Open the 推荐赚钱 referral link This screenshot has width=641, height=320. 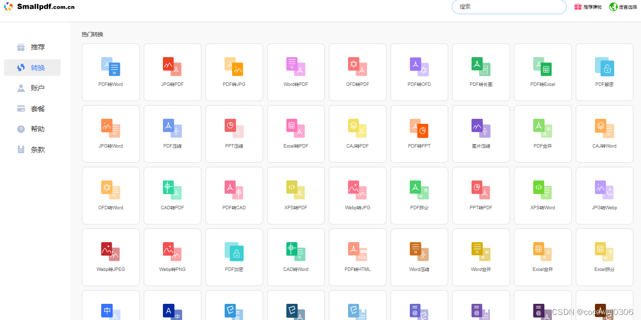click(x=588, y=7)
